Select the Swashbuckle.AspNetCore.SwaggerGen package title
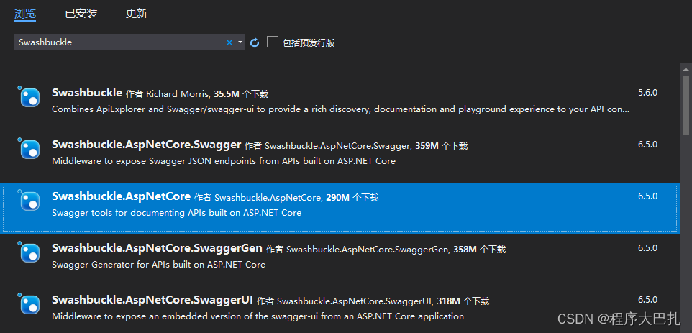 [157, 248]
